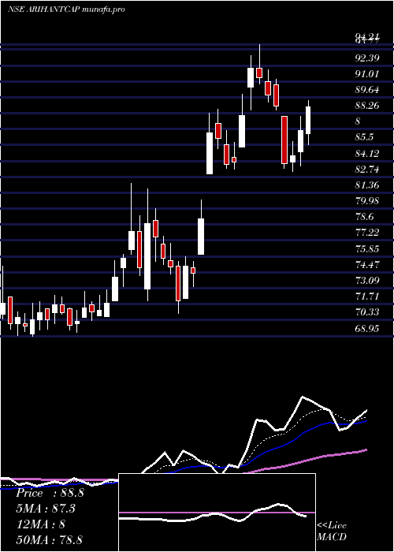
Task: Click the highest candlestick near 94
Action: pyautogui.click(x=259, y=65)
